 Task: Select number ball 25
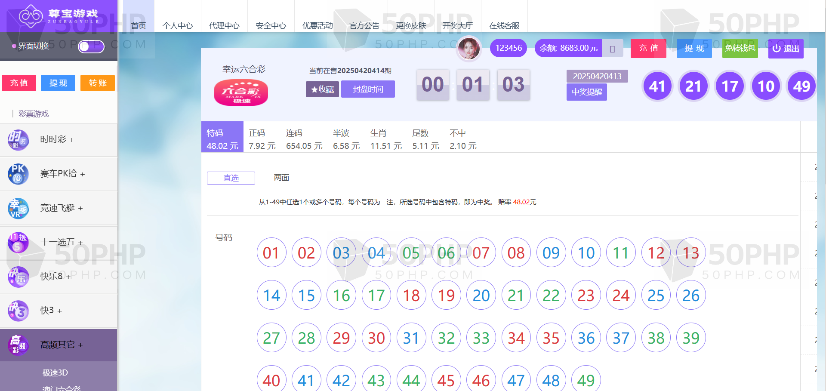tap(656, 296)
